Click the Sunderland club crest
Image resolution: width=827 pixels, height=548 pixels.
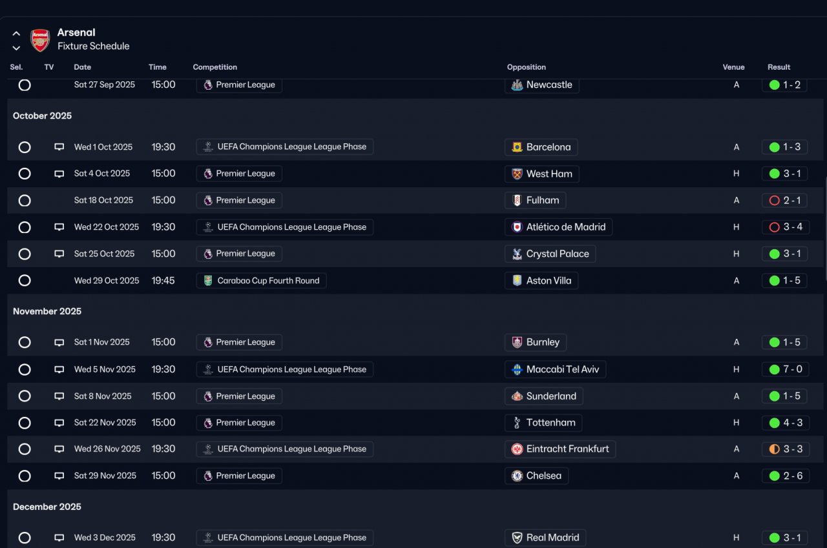(517, 396)
